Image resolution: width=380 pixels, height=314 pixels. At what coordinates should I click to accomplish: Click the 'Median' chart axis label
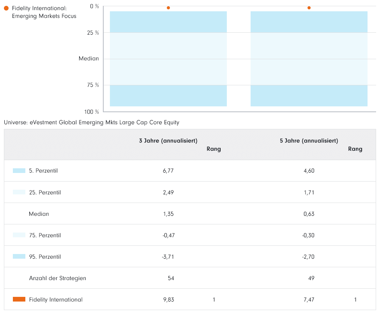pos(89,59)
